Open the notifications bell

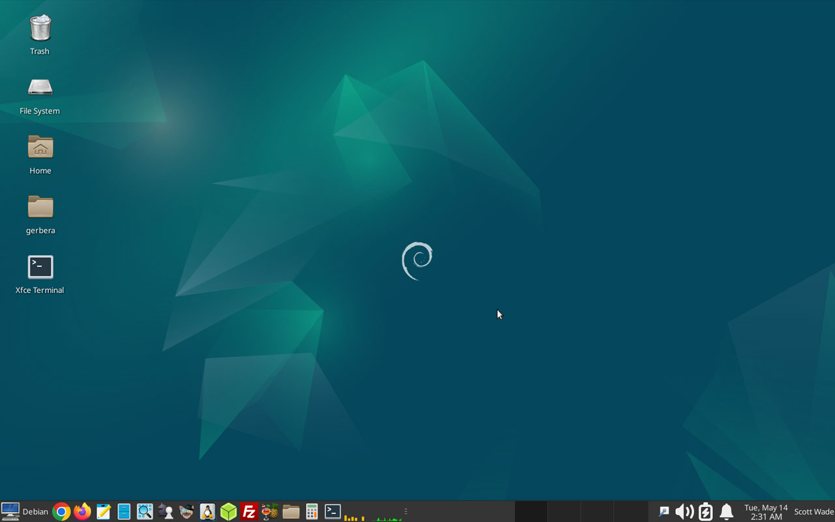click(x=726, y=512)
